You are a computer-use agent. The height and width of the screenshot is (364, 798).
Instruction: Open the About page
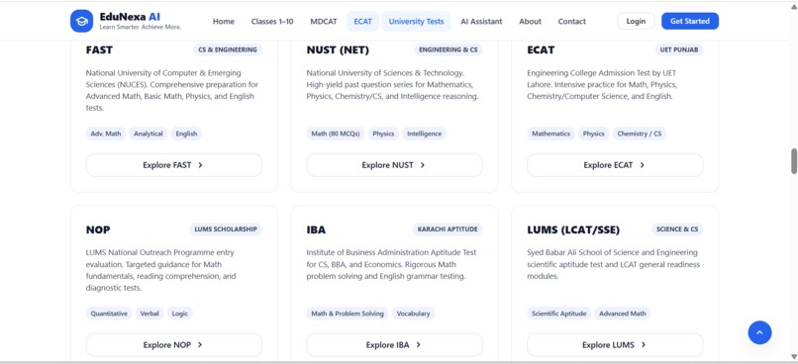click(531, 22)
